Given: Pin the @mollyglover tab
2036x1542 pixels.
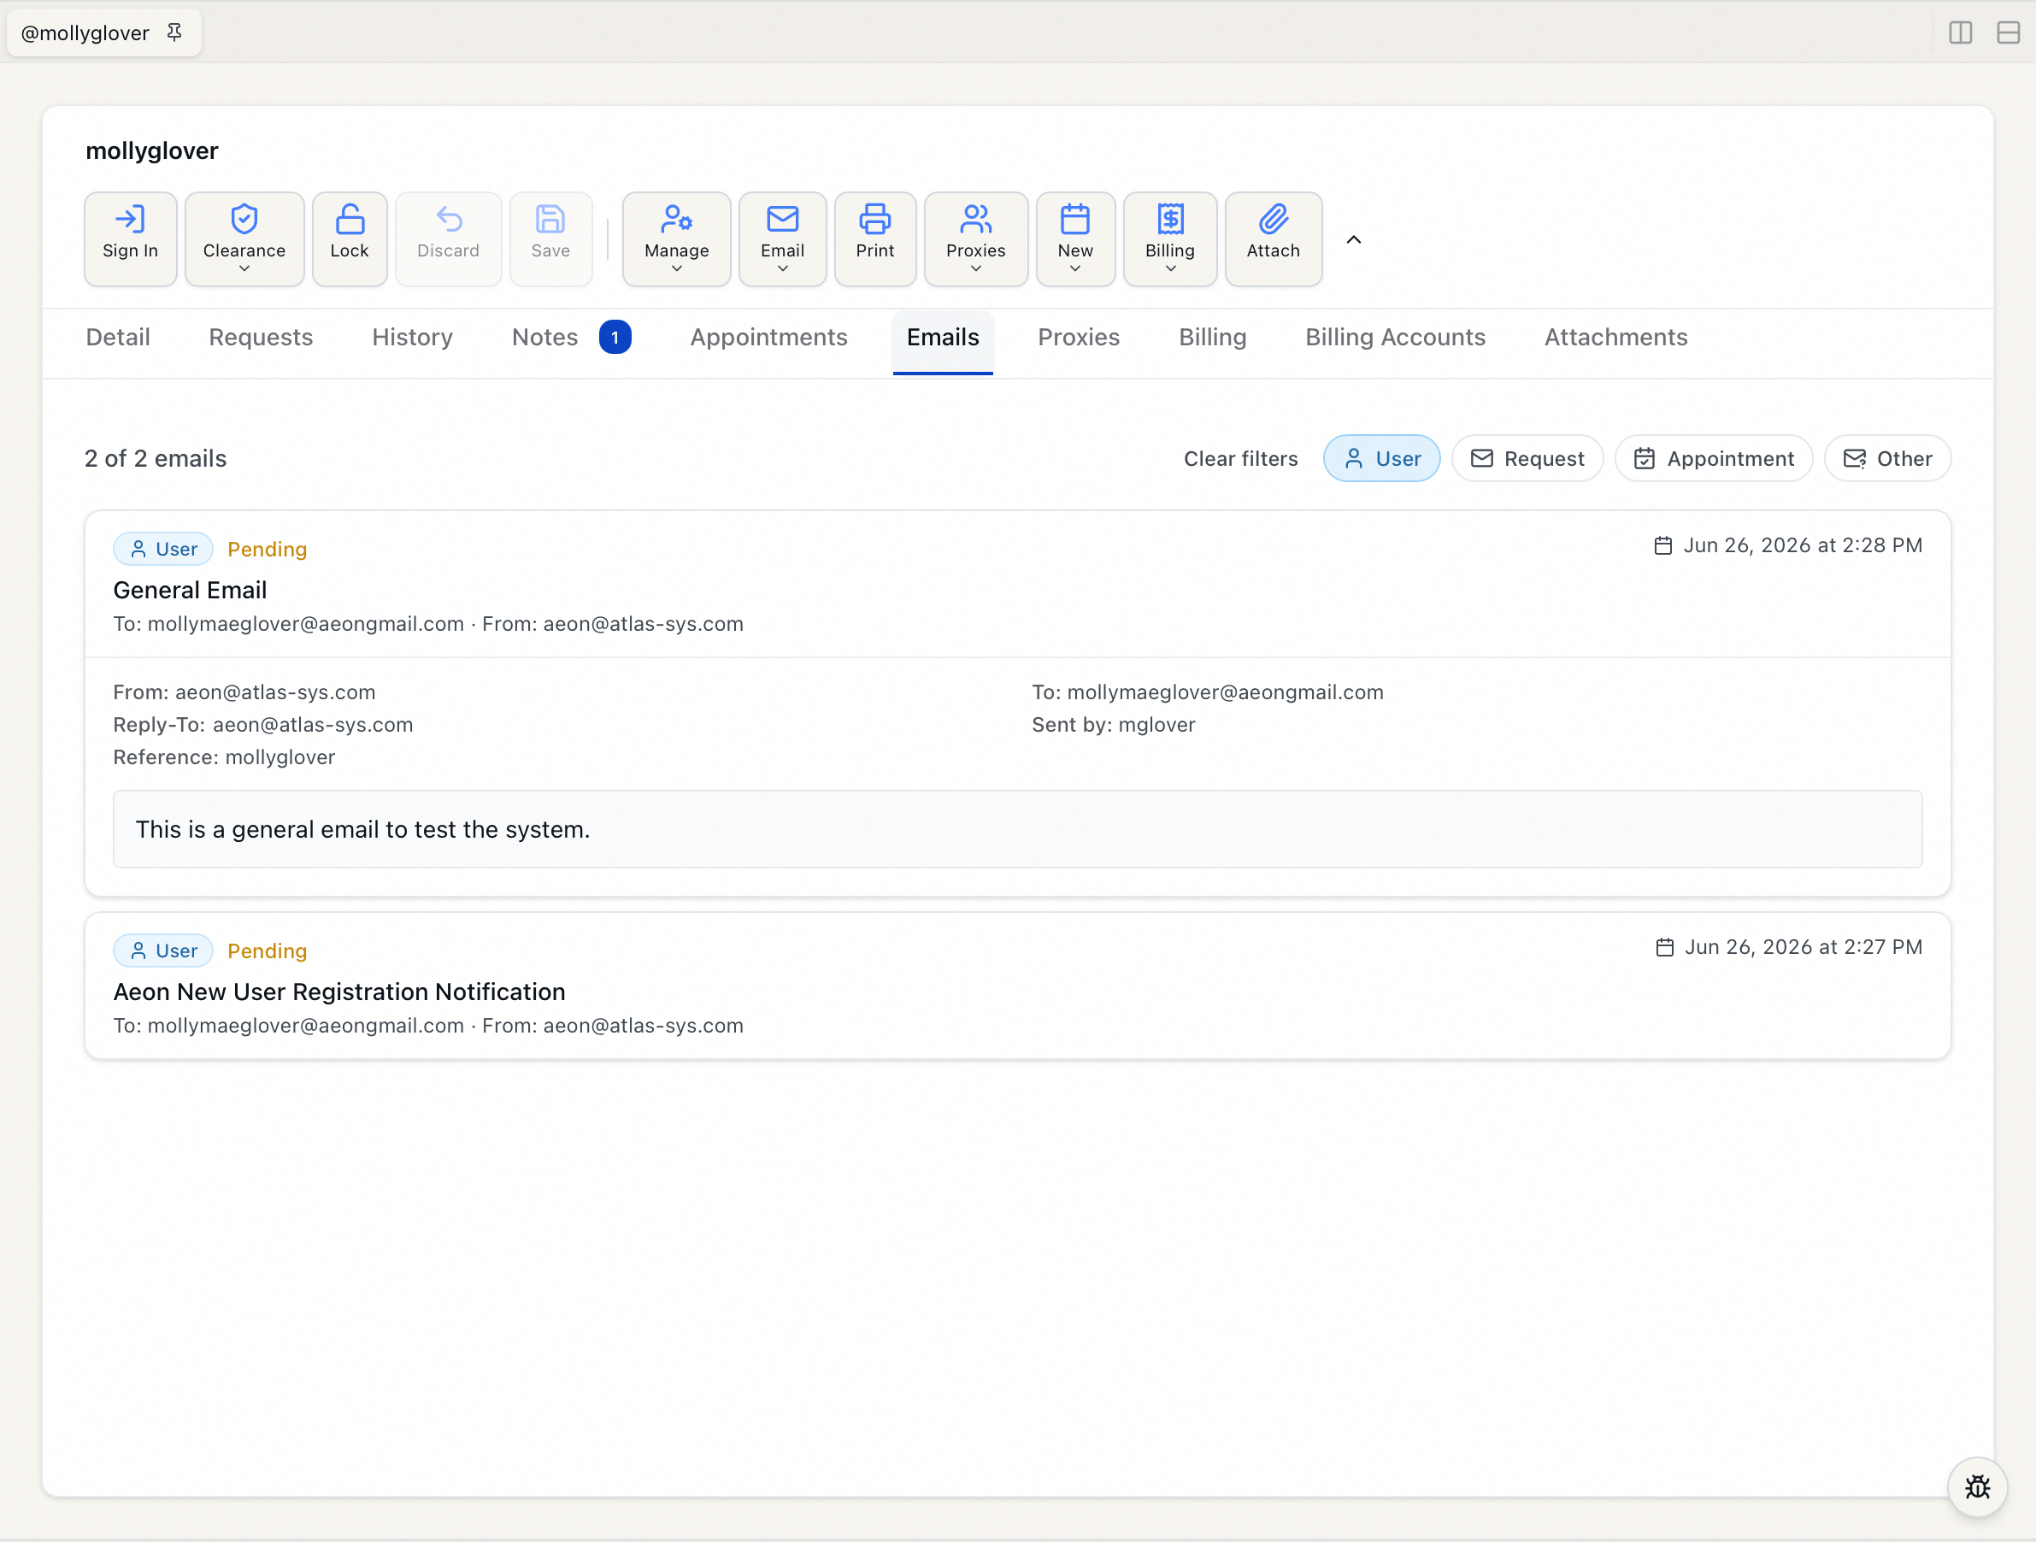Looking at the screenshot, I should (x=174, y=32).
